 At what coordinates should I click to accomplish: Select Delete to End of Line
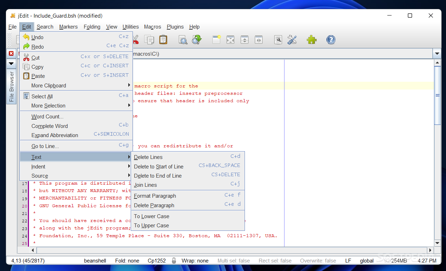(x=188, y=175)
